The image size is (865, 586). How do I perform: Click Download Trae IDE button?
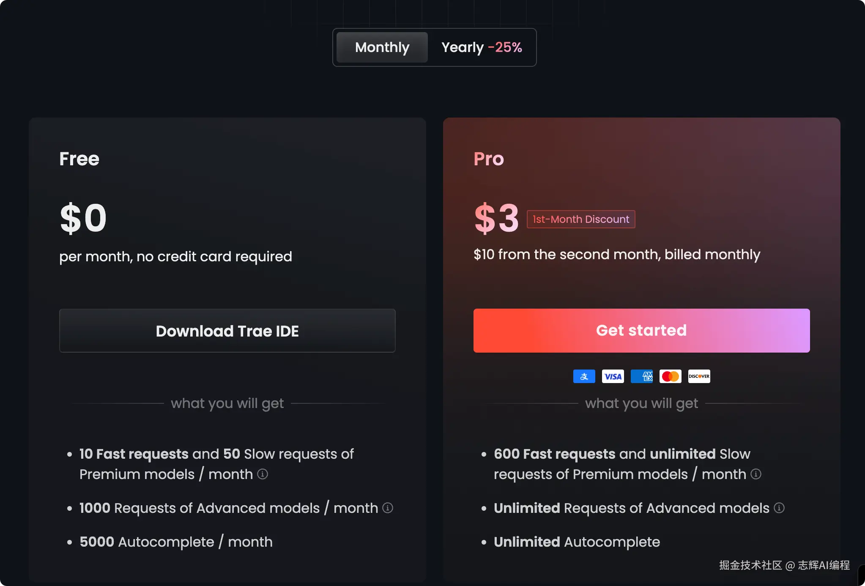click(227, 331)
